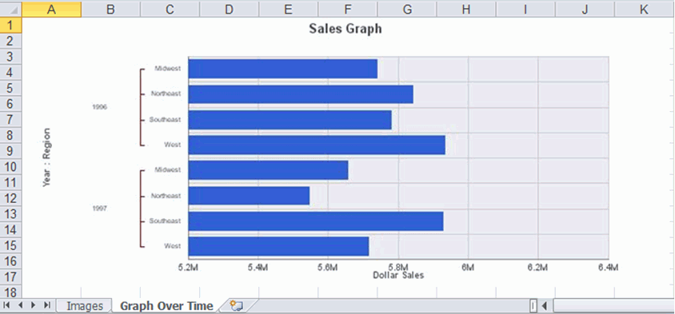Click the tab split handle

tap(533, 306)
